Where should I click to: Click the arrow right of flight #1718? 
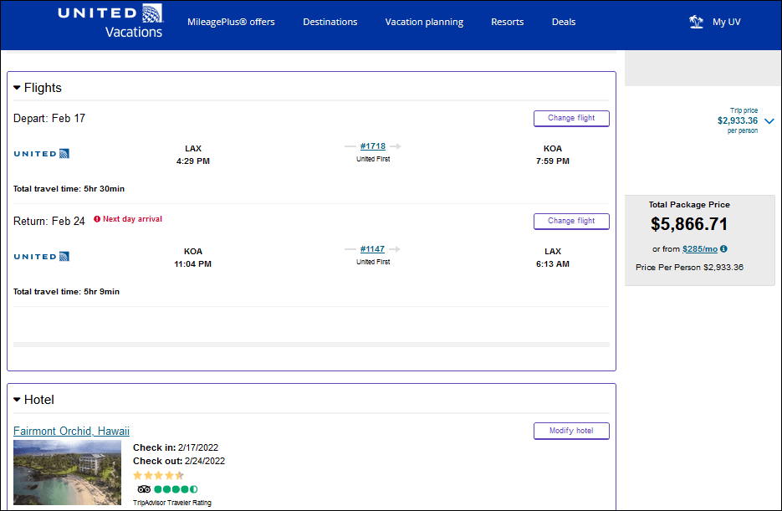[x=396, y=146]
